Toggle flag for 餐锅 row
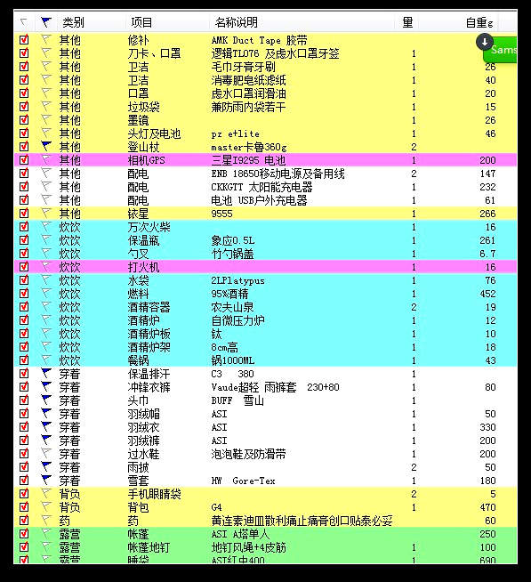This screenshot has width=531, height=582. (45, 360)
